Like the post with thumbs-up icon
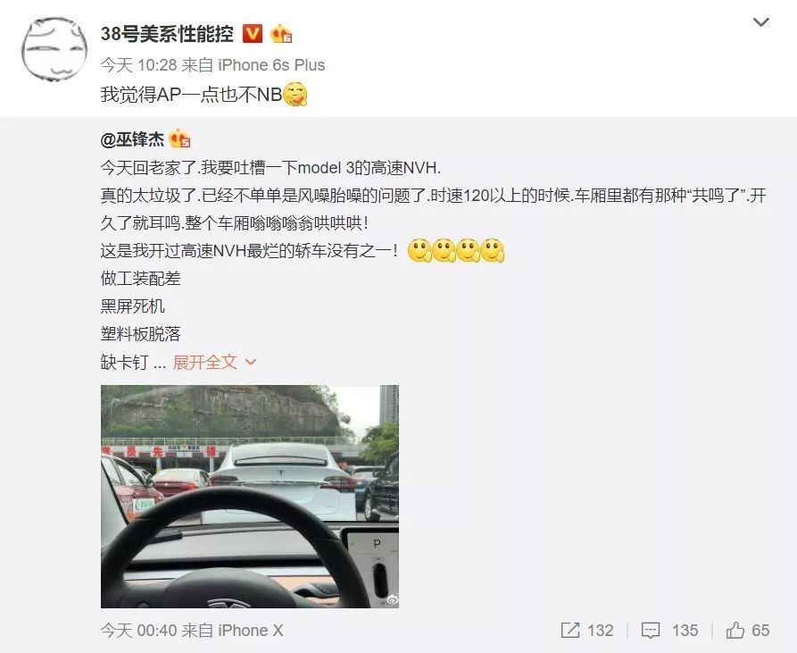The width and height of the screenshot is (797, 653). tap(735, 630)
